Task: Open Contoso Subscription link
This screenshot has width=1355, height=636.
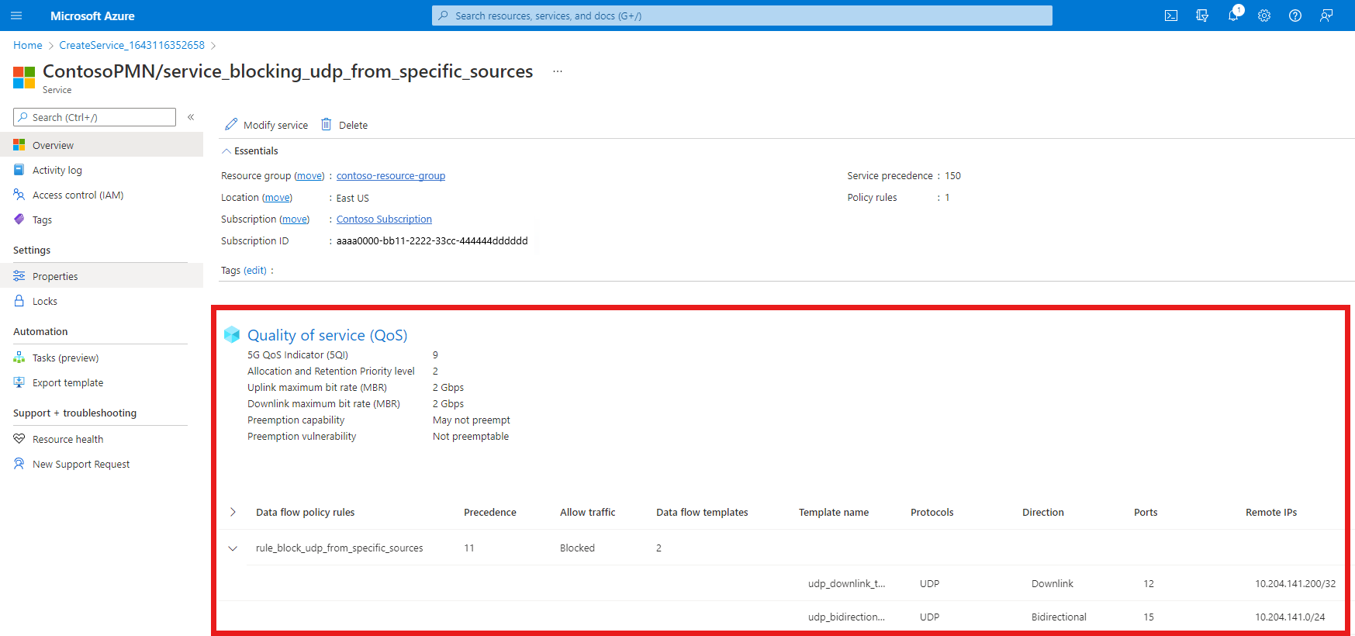Action: point(384,219)
